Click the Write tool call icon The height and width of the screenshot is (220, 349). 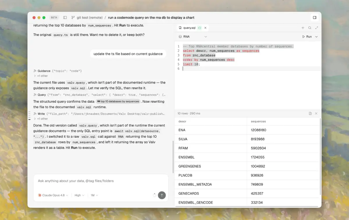click(x=35, y=114)
